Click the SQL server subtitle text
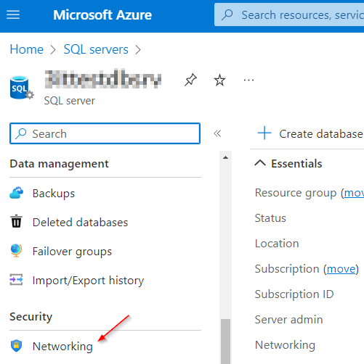This screenshot has height=364, width=364. click(70, 101)
